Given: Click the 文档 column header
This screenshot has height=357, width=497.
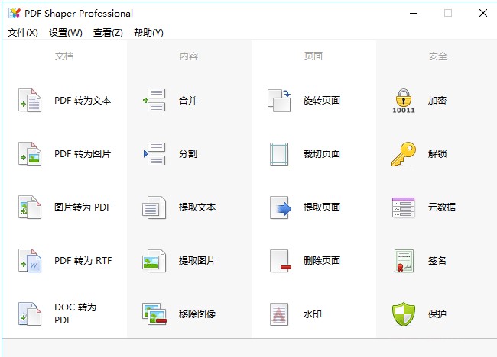Looking at the screenshot, I should [x=64, y=56].
